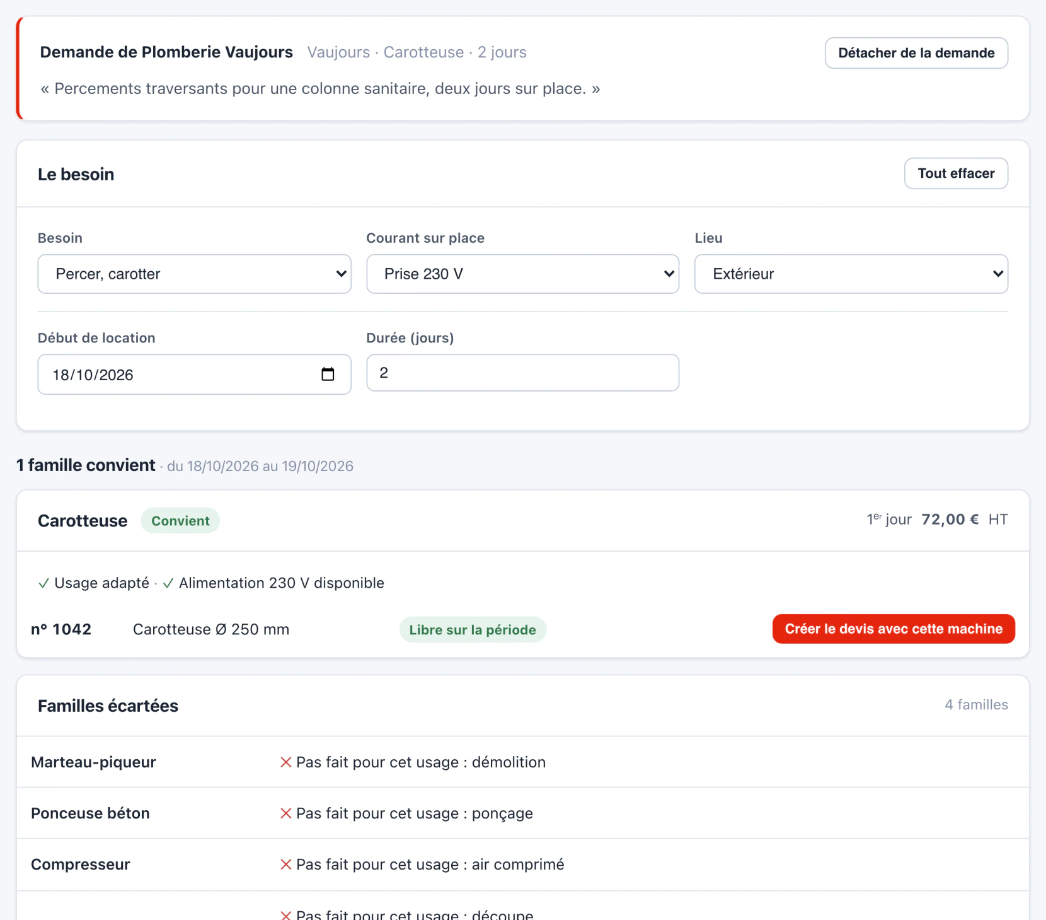The width and height of the screenshot is (1046, 920).
Task: Click the du 18/10/2026 au 19/10/2026 period text
Action: tap(260, 466)
